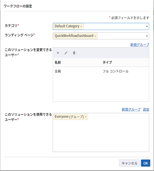Screen dimensions: 154x171
Task: Select the Default Category tag text
Action: tap(67, 26)
